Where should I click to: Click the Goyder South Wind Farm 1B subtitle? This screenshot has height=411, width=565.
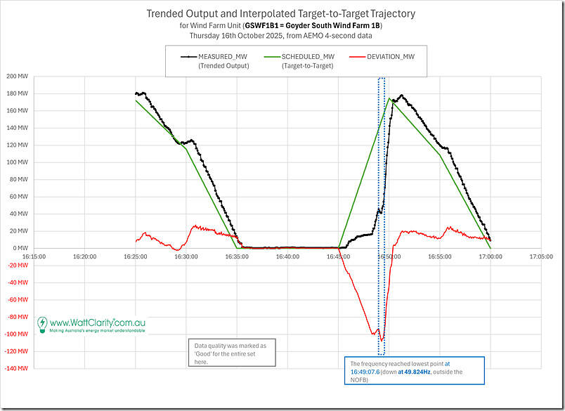point(280,25)
